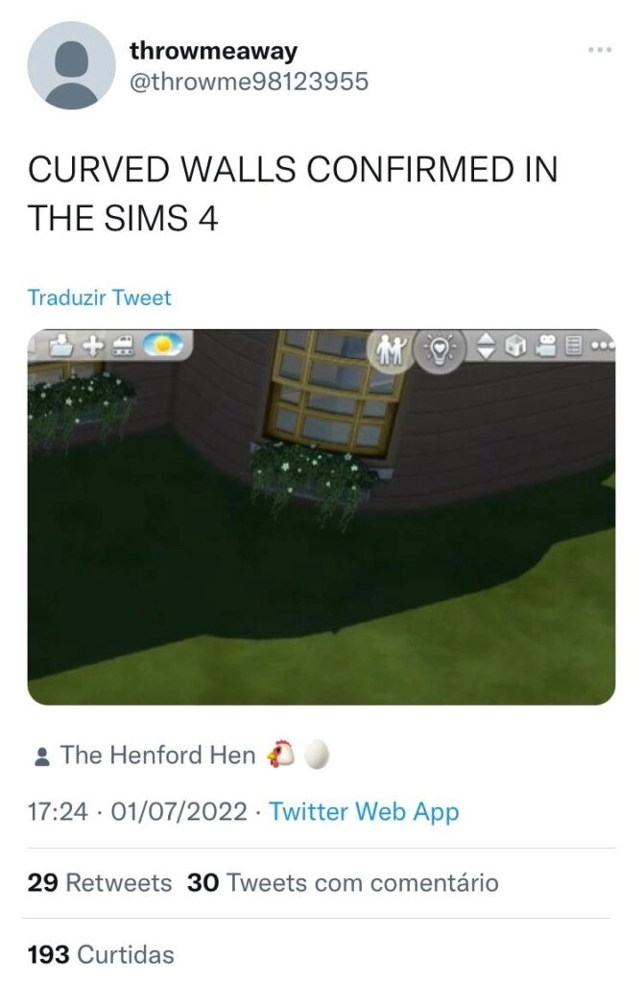This screenshot has width=643, height=983.
Task: Open the tweet's three-dot more options menu
Action: tap(600, 50)
